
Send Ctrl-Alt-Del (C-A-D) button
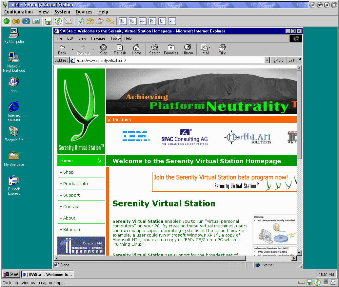point(143,21)
